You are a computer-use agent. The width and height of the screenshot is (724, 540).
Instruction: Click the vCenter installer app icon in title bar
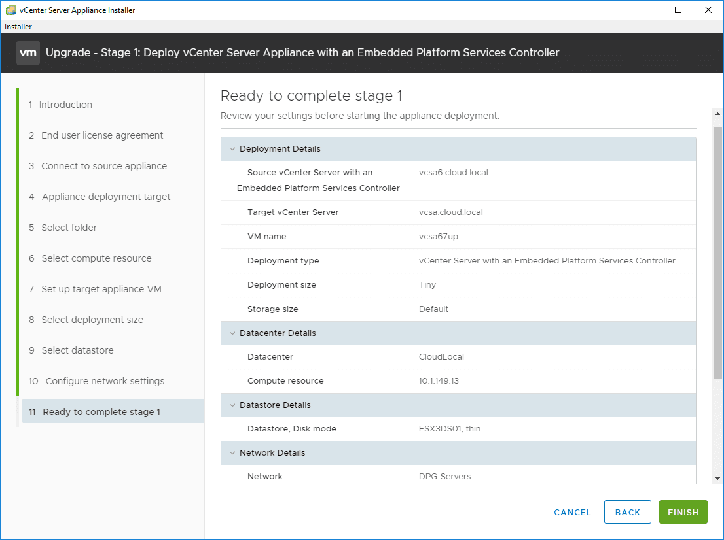pyautogui.click(x=11, y=10)
